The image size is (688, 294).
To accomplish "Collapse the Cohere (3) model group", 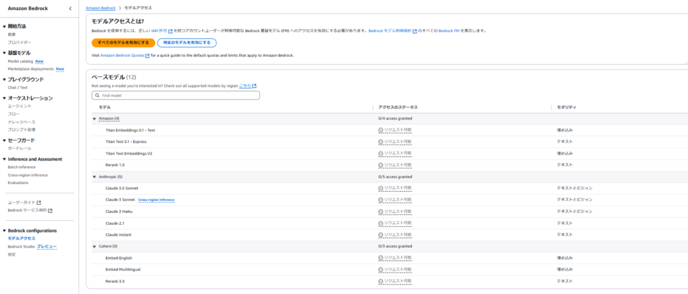I will 94,246.
